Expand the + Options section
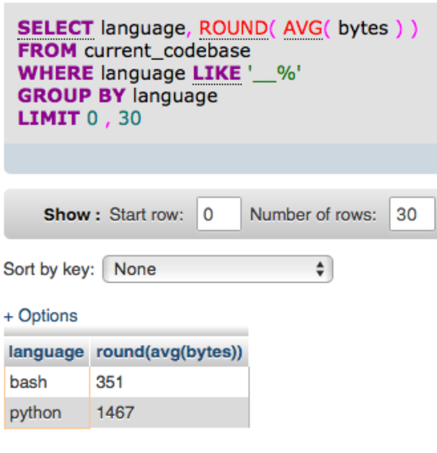Screen dimensions: 437x453 pyautogui.click(x=40, y=316)
